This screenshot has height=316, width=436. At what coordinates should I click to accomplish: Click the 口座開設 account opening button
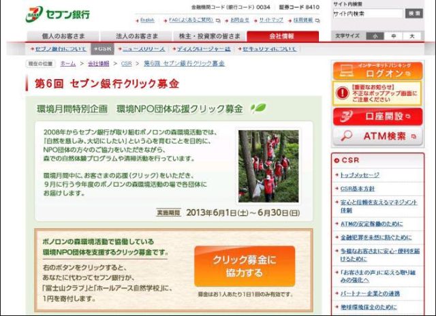[x=377, y=116]
